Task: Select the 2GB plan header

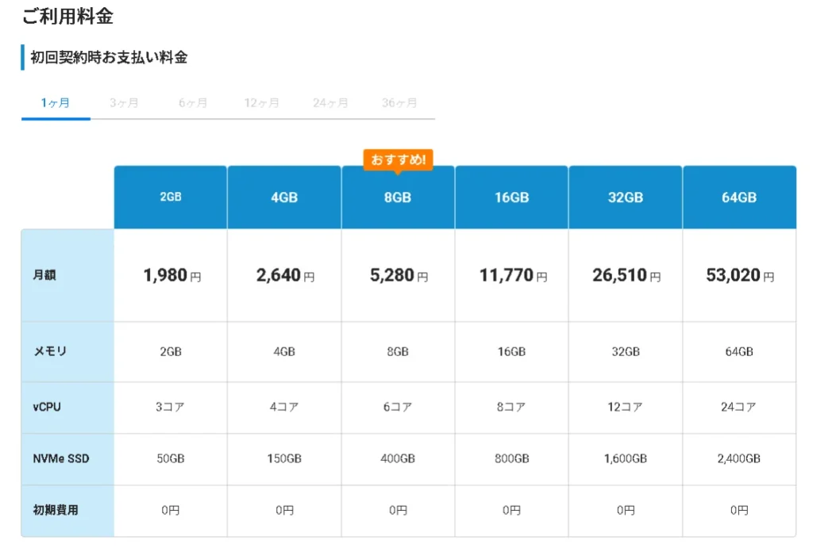Action: [171, 197]
